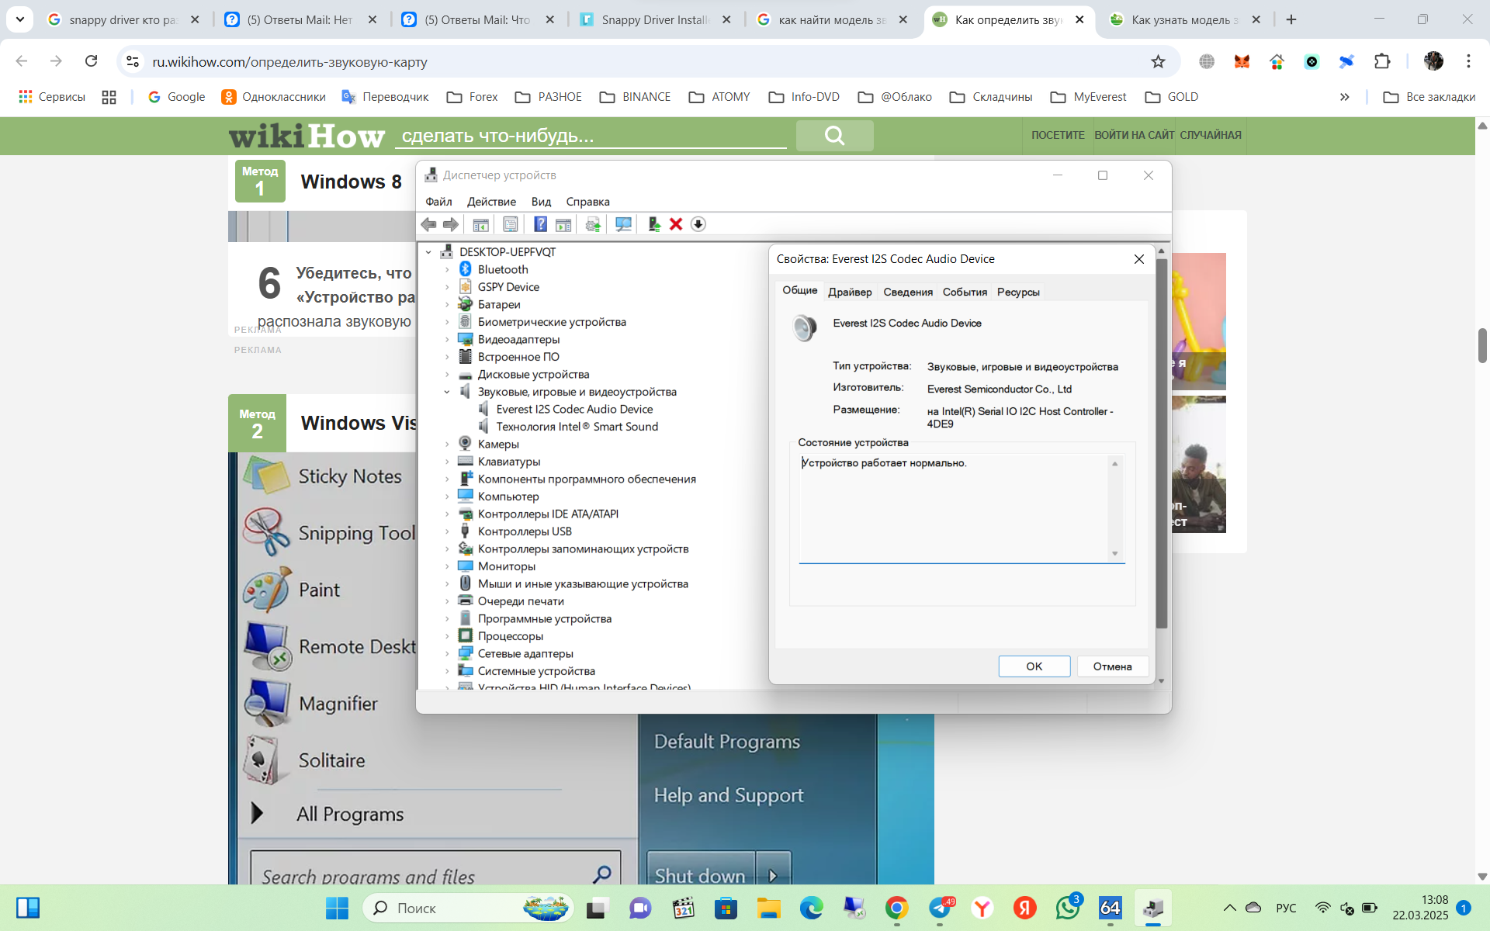Switch to the События tab

click(965, 292)
